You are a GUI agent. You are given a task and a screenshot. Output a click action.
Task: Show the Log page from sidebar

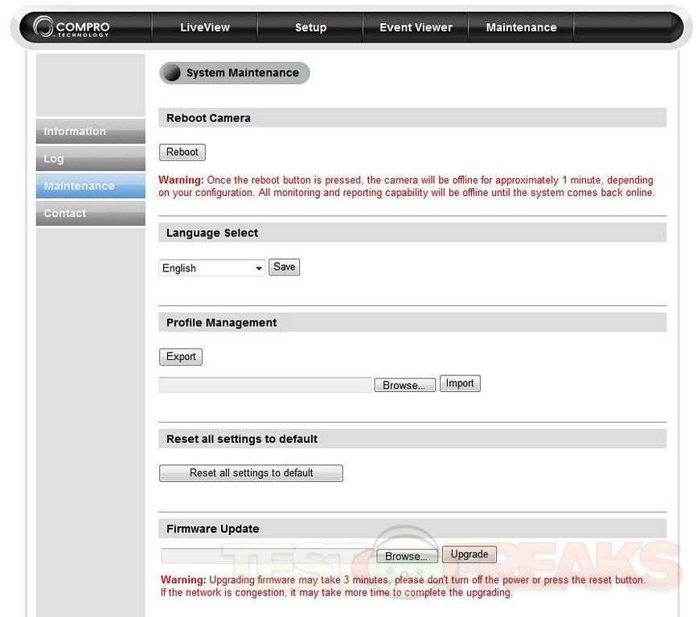pyautogui.click(x=90, y=159)
